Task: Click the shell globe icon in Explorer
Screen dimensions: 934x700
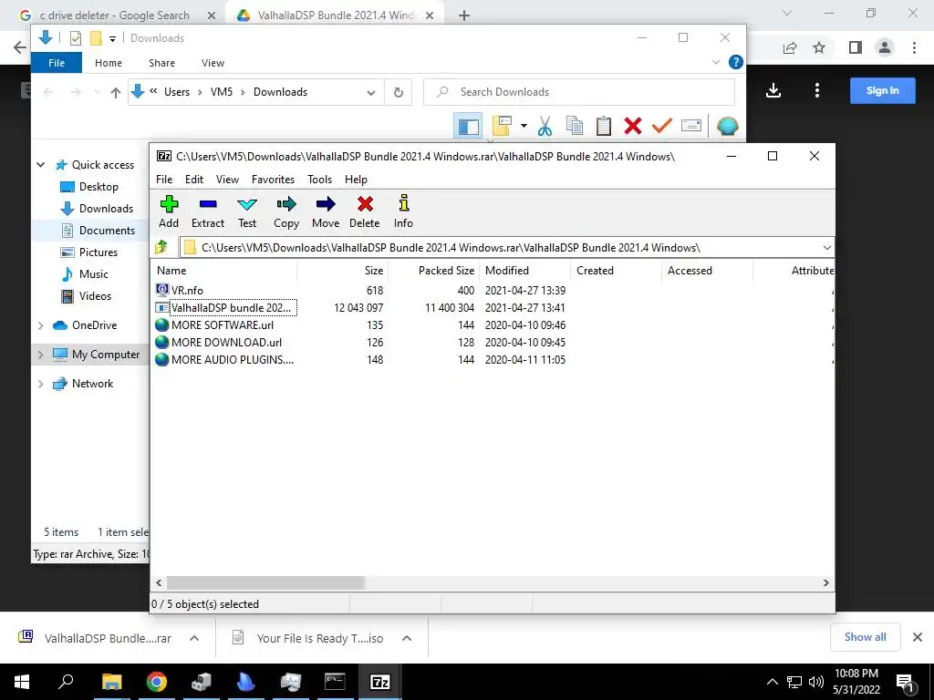Action: click(727, 126)
